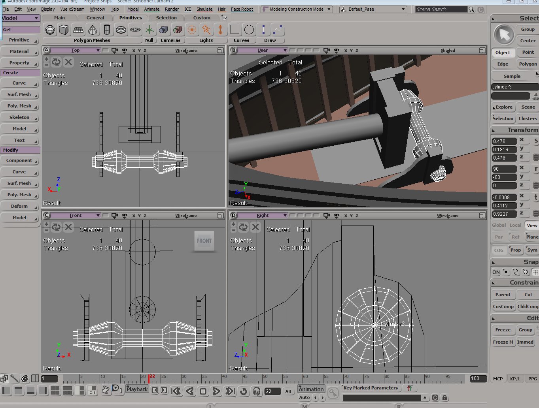Toggle snap ON button
The height and width of the screenshot is (408, 539).
coord(496,272)
